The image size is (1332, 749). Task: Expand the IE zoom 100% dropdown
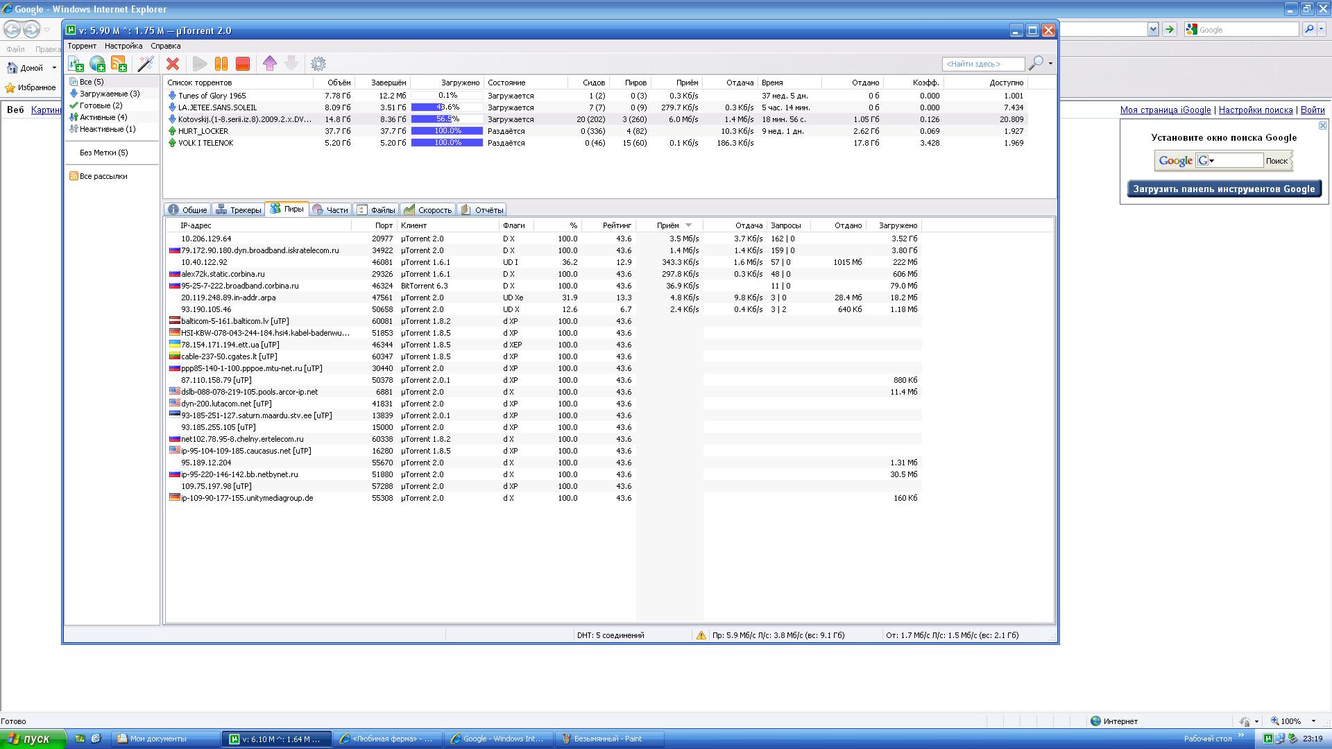pos(1313,721)
